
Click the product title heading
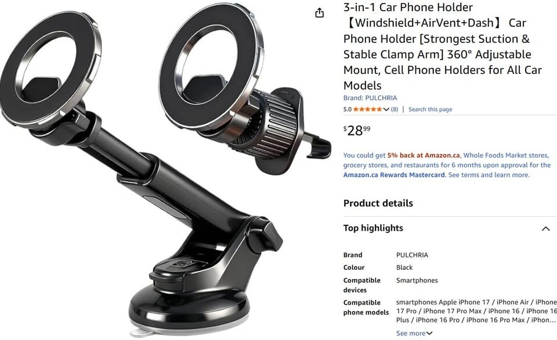[x=443, y=46]
